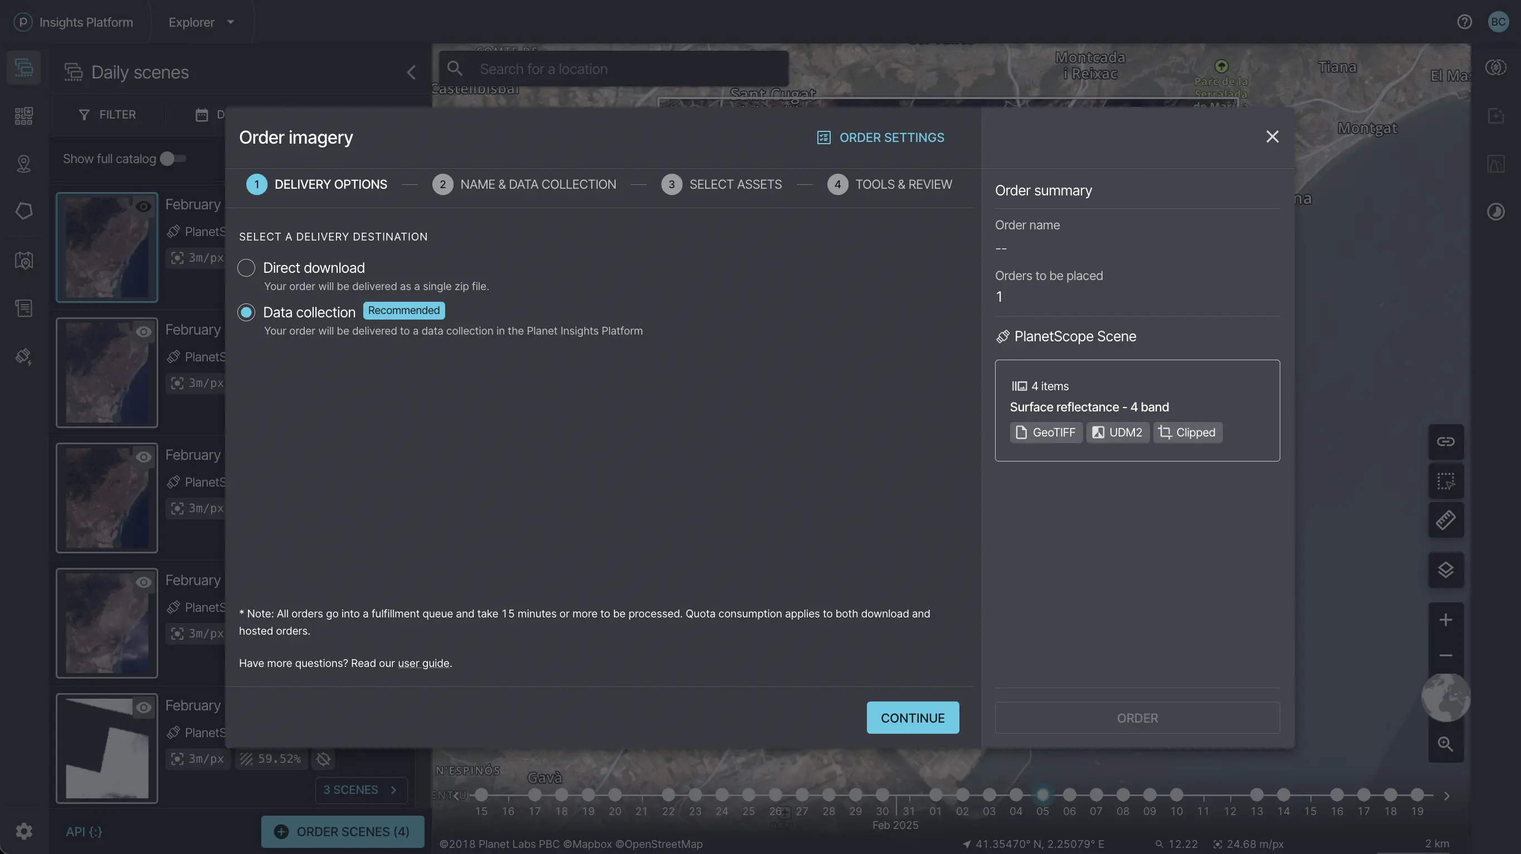1521x854 pixels.
Task: Click the Search for a location field
Action: point(614,69)
